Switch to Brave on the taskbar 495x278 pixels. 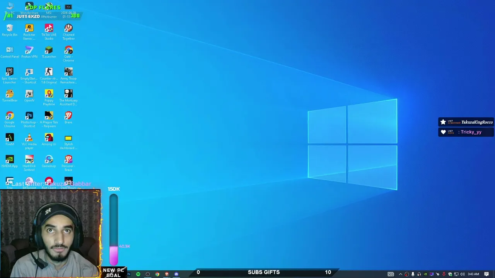[167, 274]
